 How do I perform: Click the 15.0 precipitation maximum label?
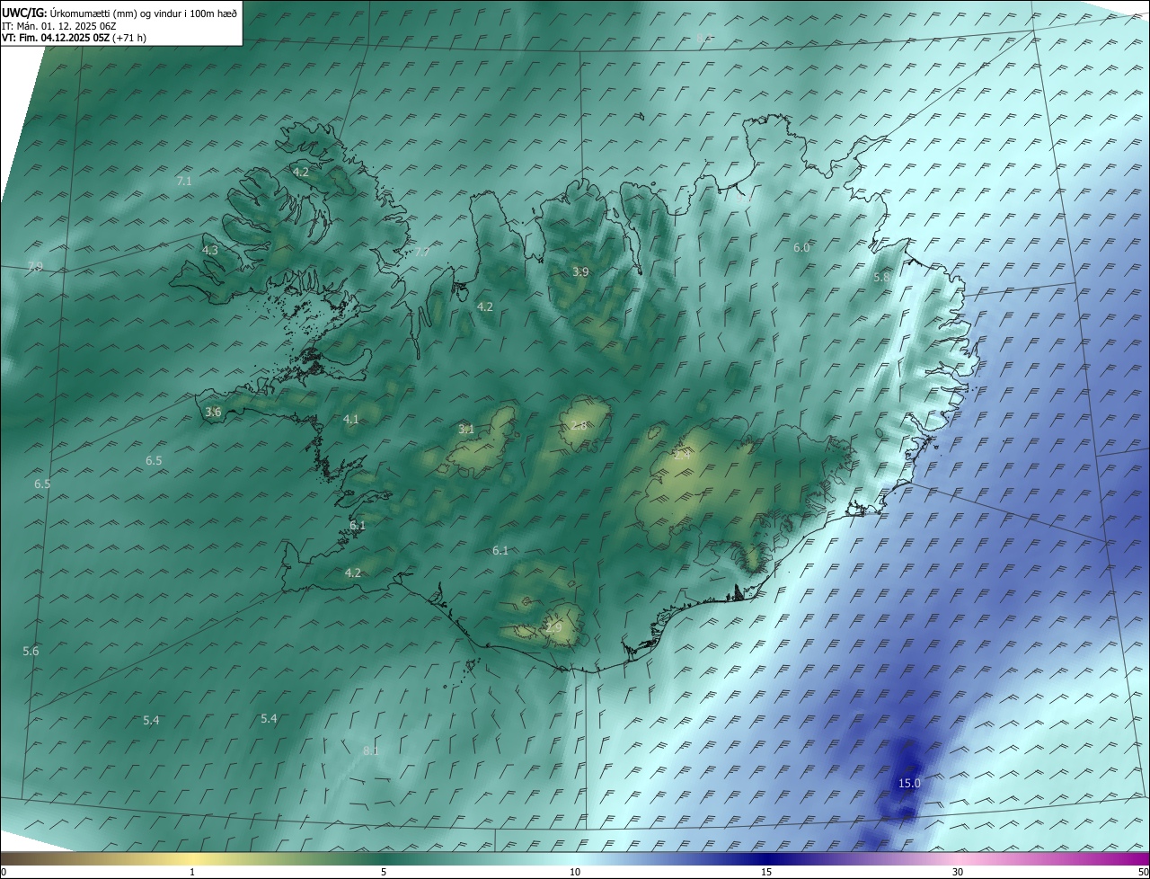(x=909, y=783)
